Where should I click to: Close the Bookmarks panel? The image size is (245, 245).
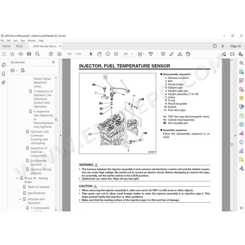click(53, 62)
